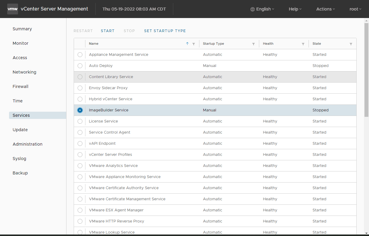Open the Actions dropdown menu
Image resolution: width=369 pixels, height=236 pixels.
325,9
